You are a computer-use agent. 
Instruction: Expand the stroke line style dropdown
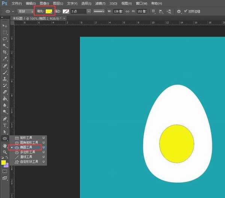[x=99, y=11]
